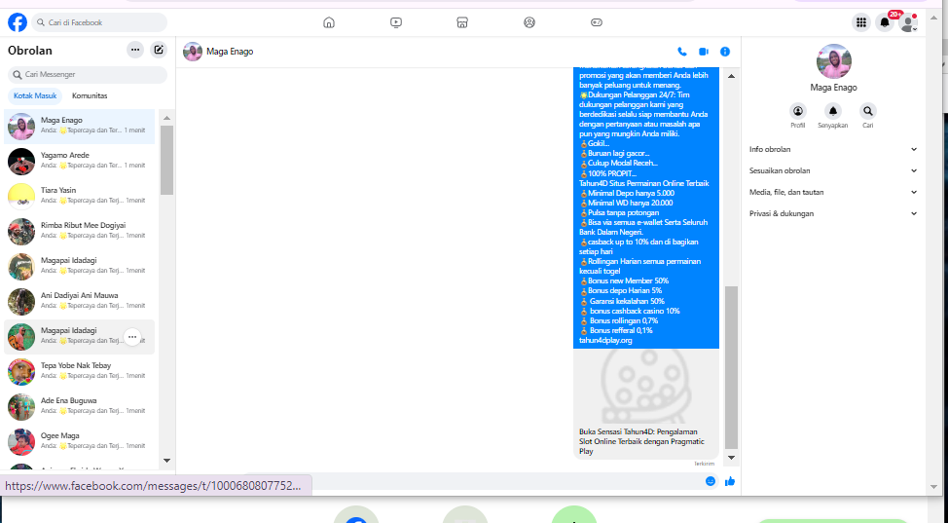Open the Gaming icon in top bar
The width and height of the screenshot is (948, 523).
pyautogui.click(x=597, y=22)
